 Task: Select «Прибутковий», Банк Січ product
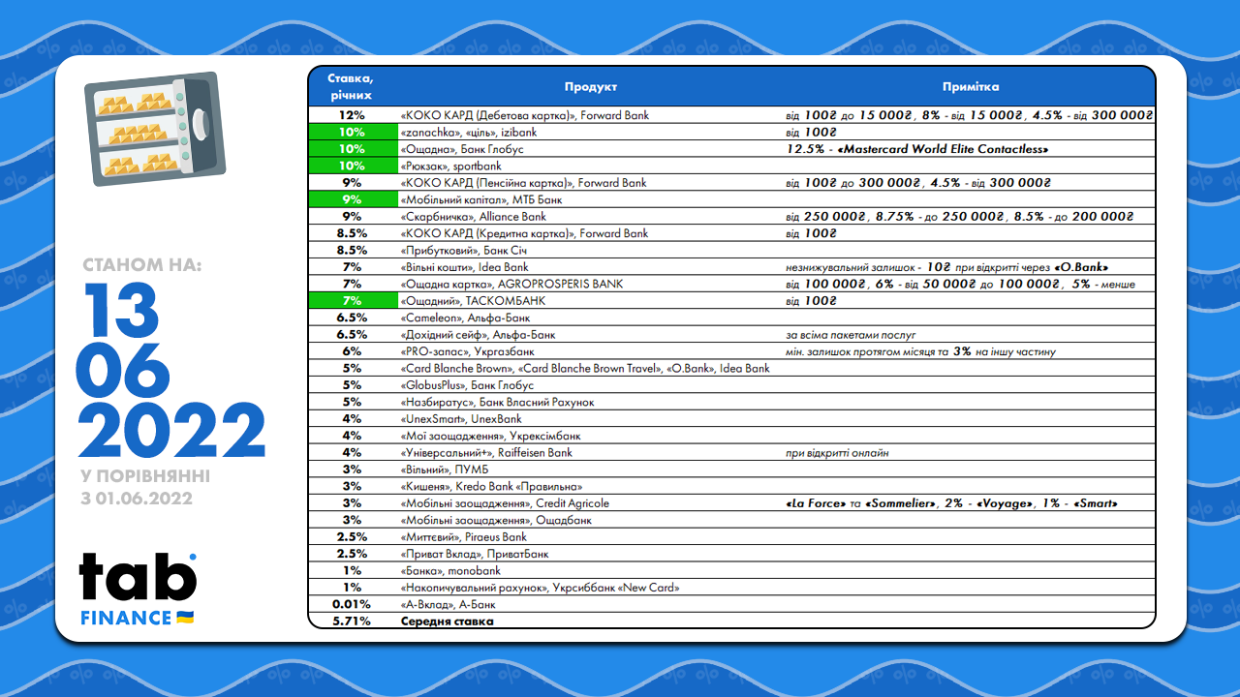[x=464, y=251]
